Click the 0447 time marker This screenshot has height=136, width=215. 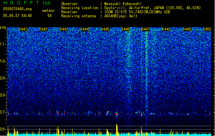(x=146, y=29)
